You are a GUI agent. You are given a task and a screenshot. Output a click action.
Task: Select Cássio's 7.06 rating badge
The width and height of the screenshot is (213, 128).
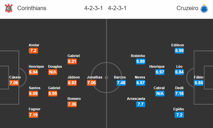14,83
